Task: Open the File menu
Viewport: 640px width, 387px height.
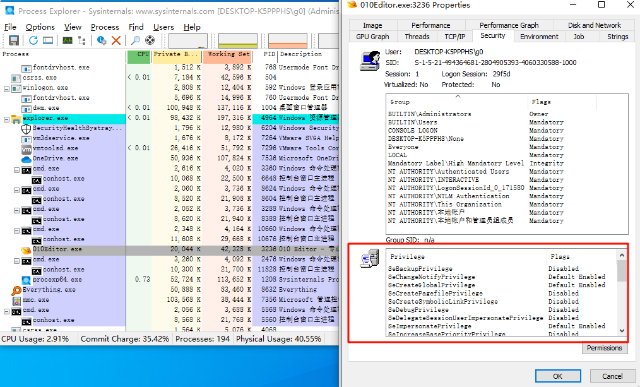Action: point(10,27)
